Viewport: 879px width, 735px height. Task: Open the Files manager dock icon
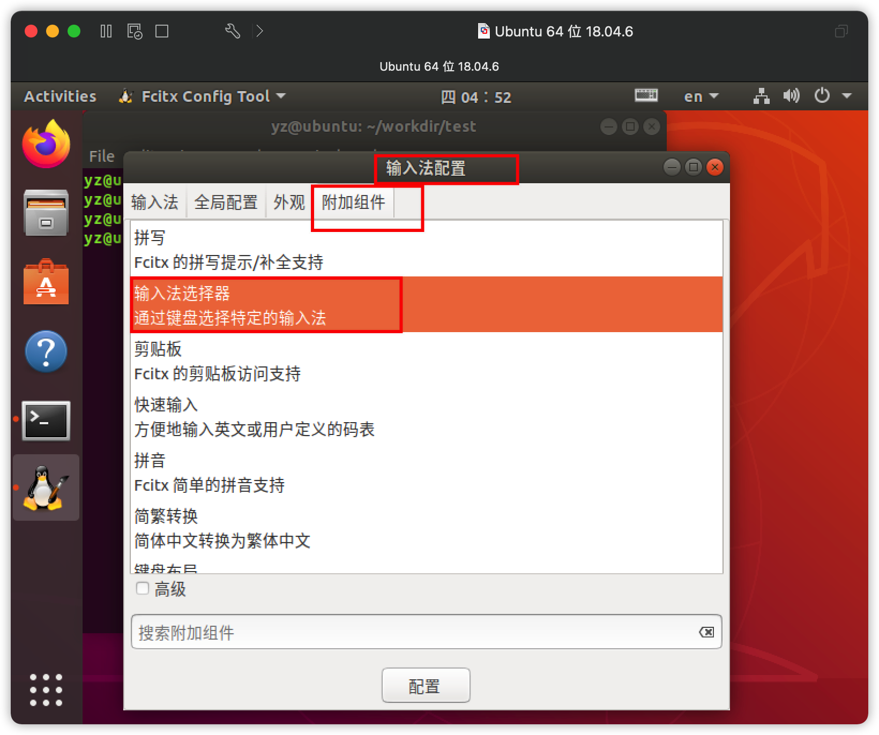coord(46,213)
